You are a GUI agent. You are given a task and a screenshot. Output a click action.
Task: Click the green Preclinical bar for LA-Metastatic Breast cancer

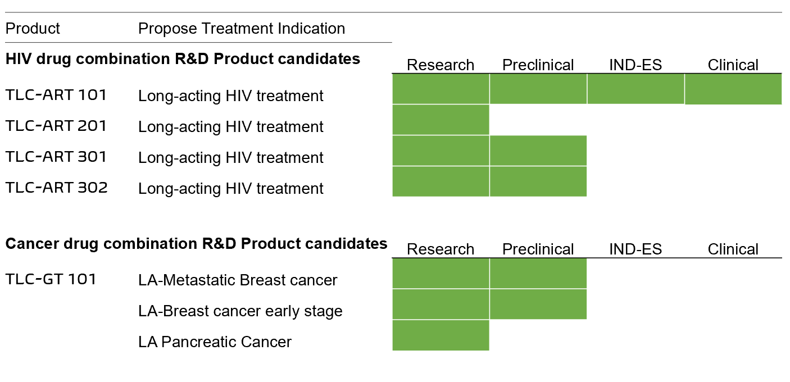pyautogui.click(x=538, y=274)
